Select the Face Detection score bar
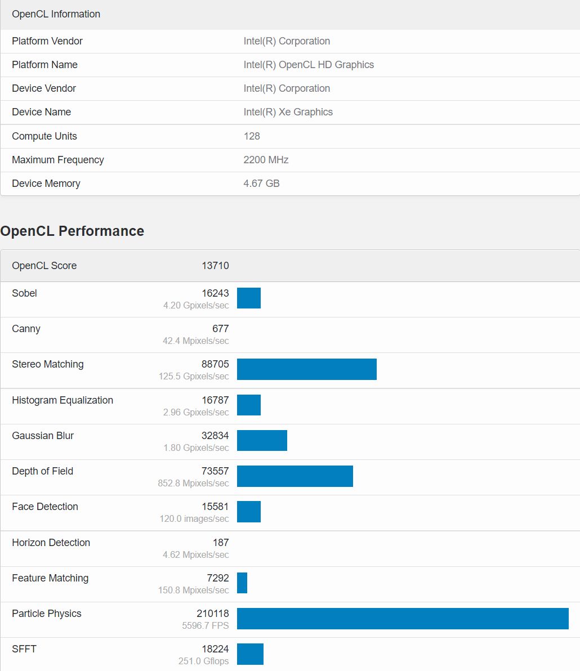This screenshot has height=671, width=580. (248, 512)
